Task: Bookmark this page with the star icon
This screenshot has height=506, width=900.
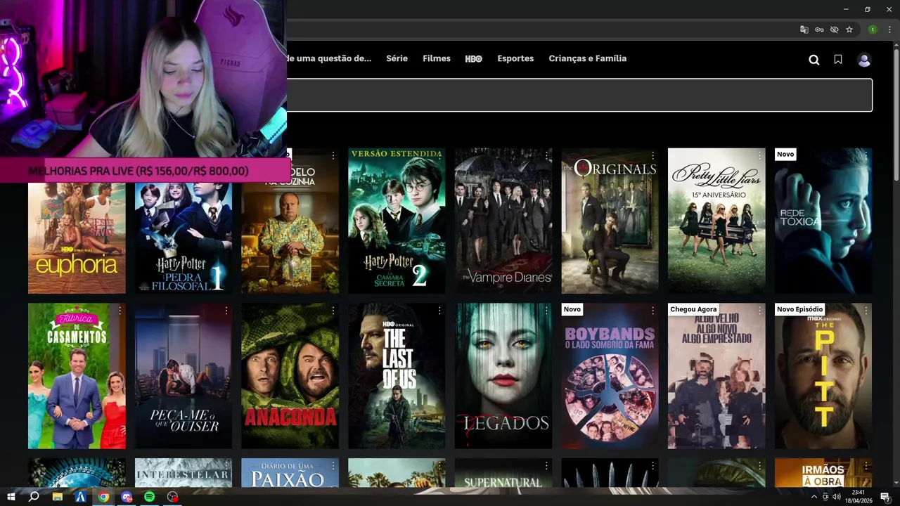Action: 849,30
